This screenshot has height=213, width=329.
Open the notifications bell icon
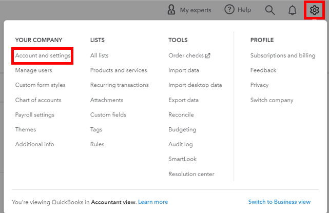coord(293,10)
